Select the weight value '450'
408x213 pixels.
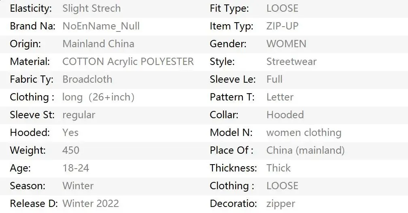[71, 150]
